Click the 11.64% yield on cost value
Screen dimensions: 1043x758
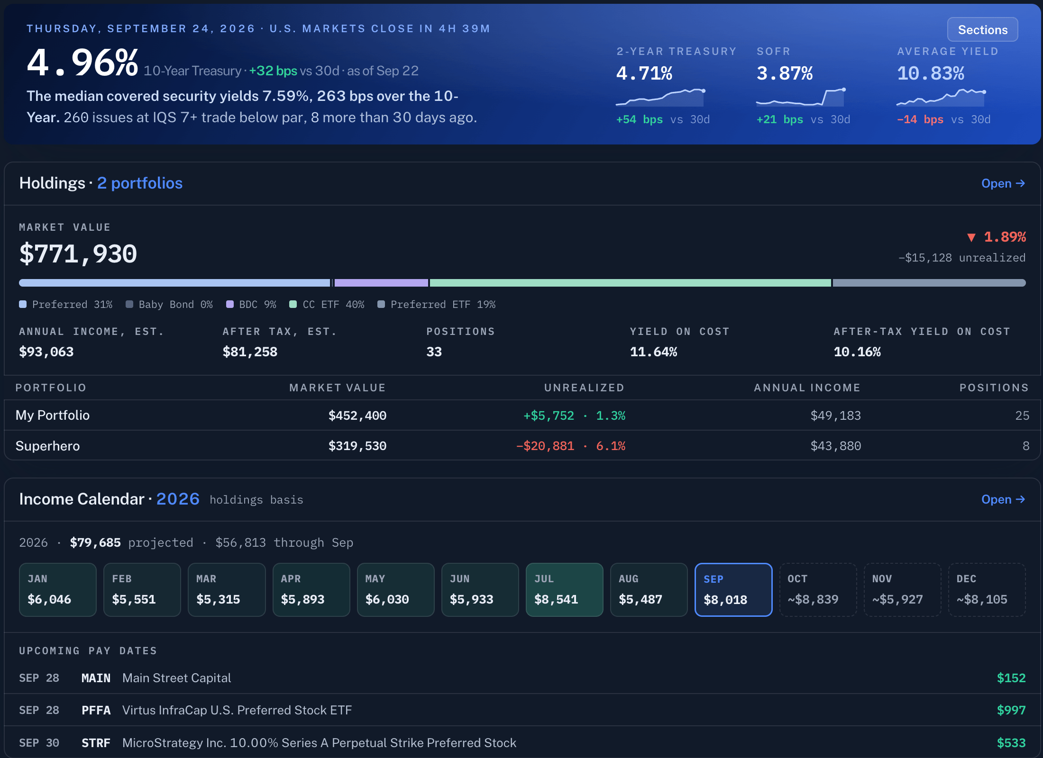(x=653, y=352)
